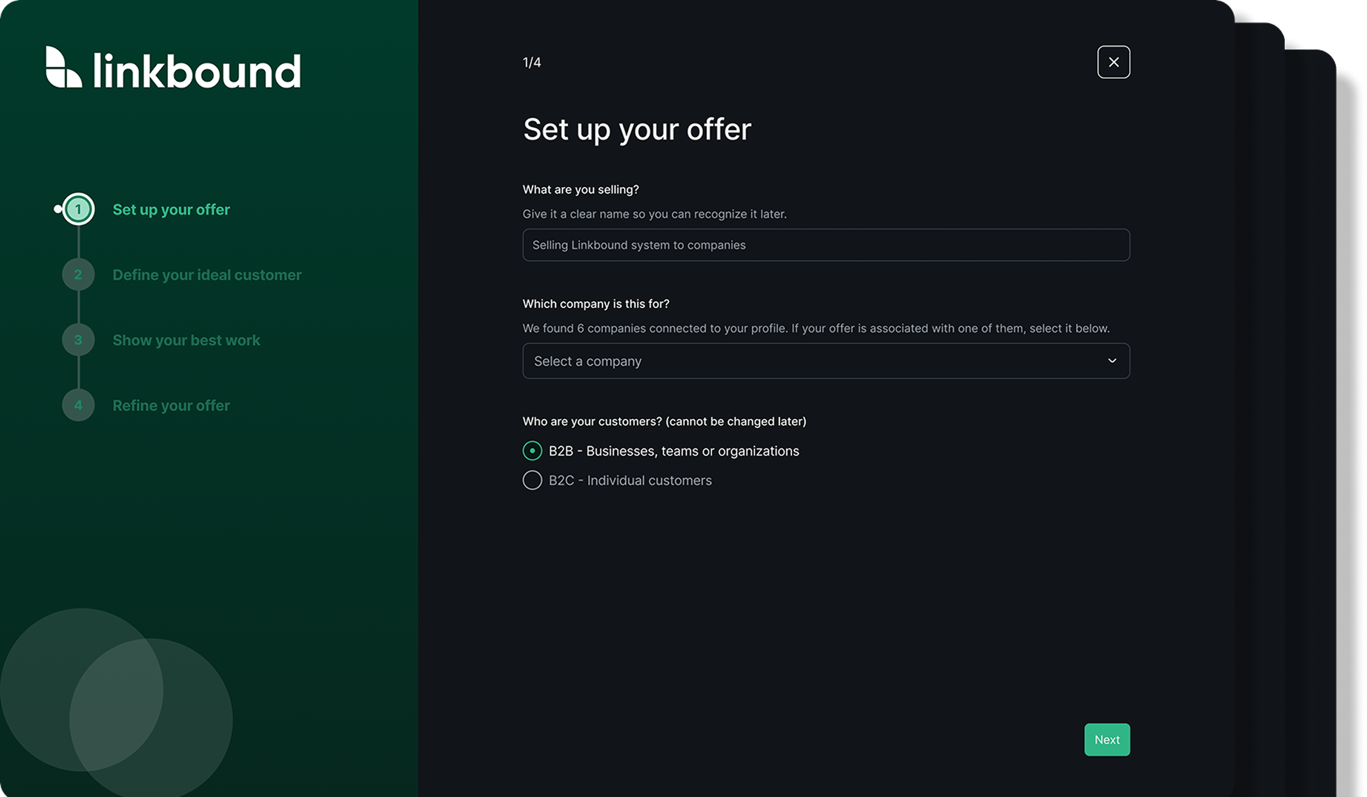1367x797 pixels.
Task: Click the linkbound wordmark text
Action: [197, 70]
